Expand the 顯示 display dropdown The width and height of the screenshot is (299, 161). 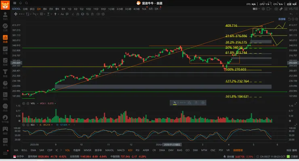[256, 9]
